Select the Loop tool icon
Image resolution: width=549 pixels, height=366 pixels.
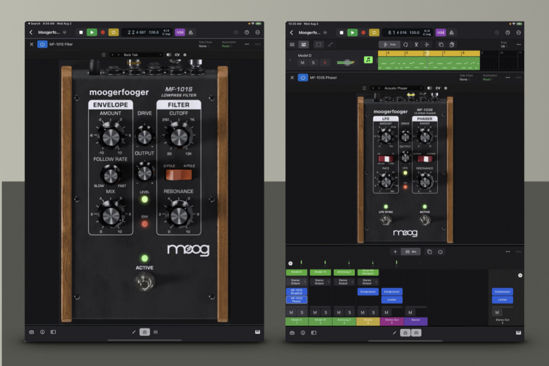click(405, 45)
